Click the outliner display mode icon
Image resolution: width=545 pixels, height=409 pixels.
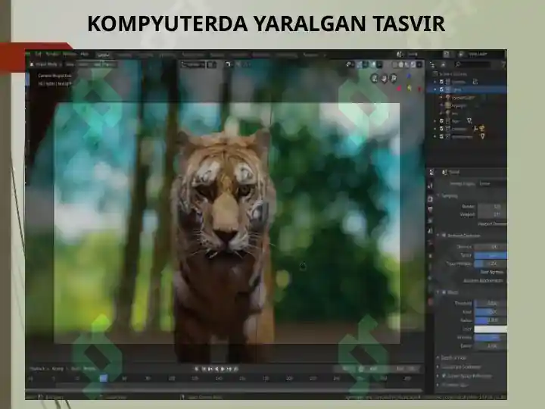point(432,64)
